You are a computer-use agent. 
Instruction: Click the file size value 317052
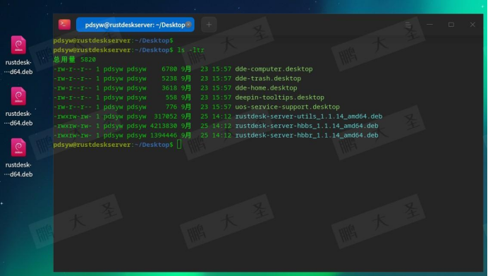click(166, 116)
